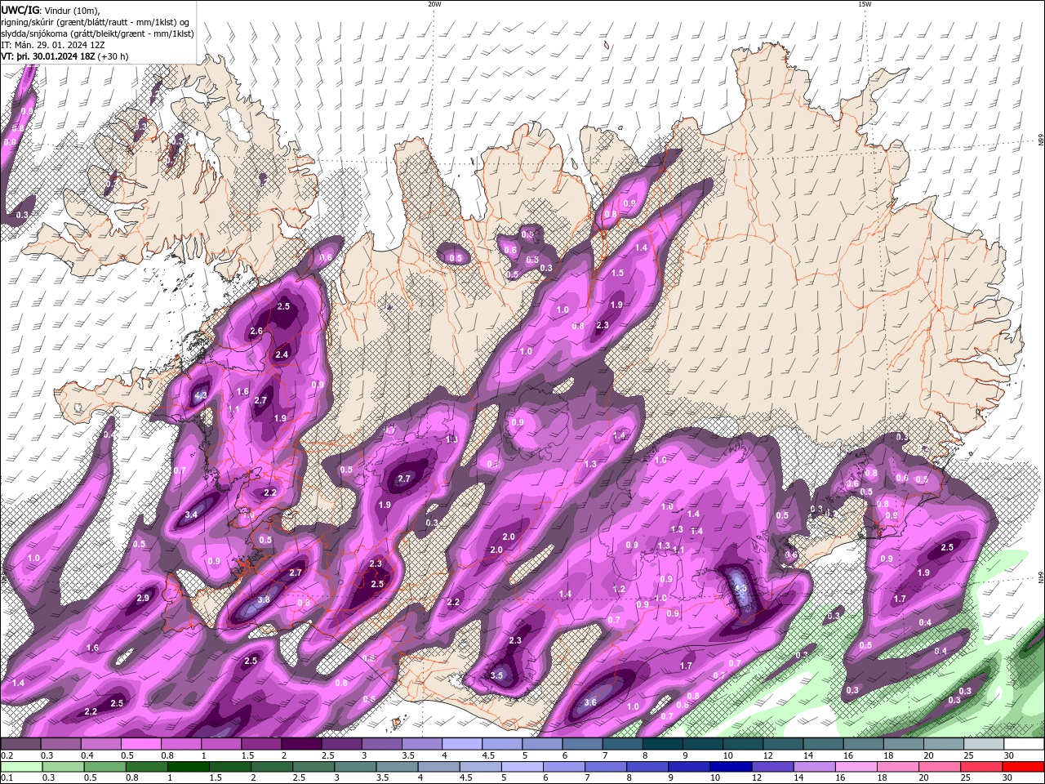The image size is (1045, 784).
Task: Click the "64N" latitude label
Action: point(1040,577)
